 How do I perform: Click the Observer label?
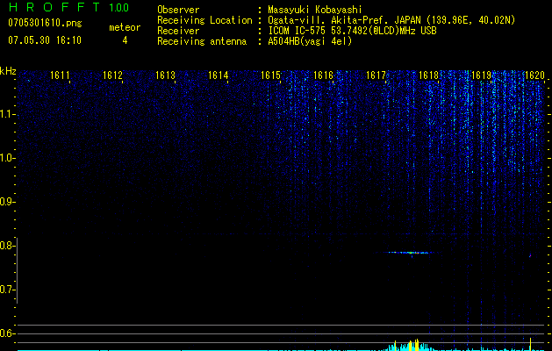point(178,10)
